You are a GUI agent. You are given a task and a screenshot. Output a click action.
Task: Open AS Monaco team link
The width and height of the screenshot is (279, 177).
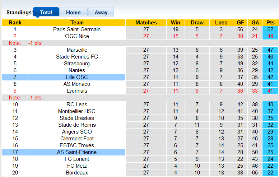point(77,84)
